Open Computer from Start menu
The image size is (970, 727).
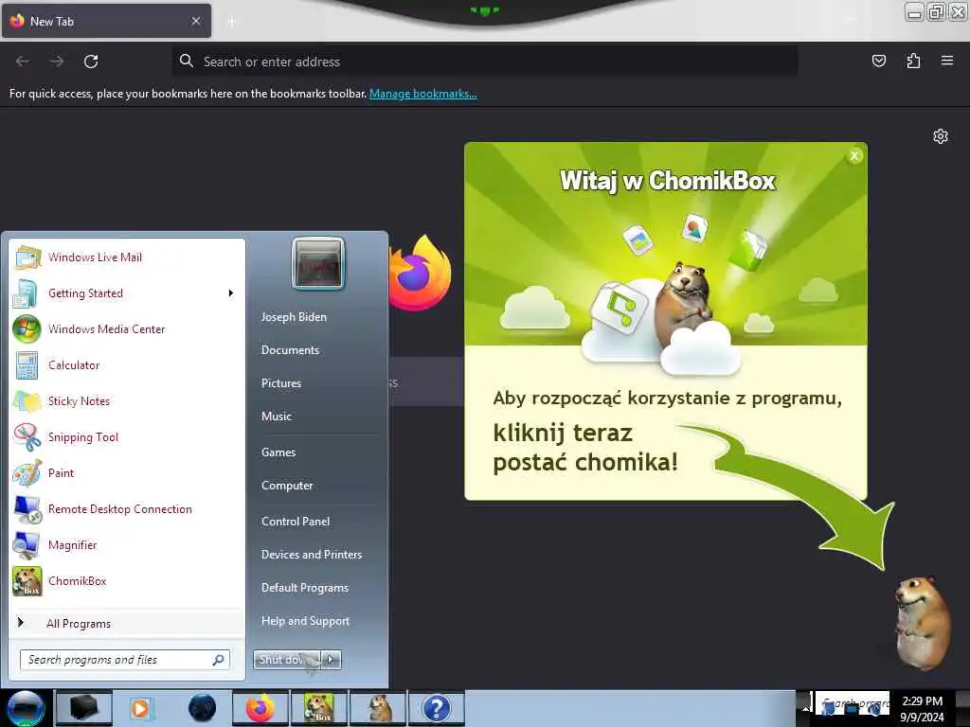pyautogui.click(x=287, y=486)
